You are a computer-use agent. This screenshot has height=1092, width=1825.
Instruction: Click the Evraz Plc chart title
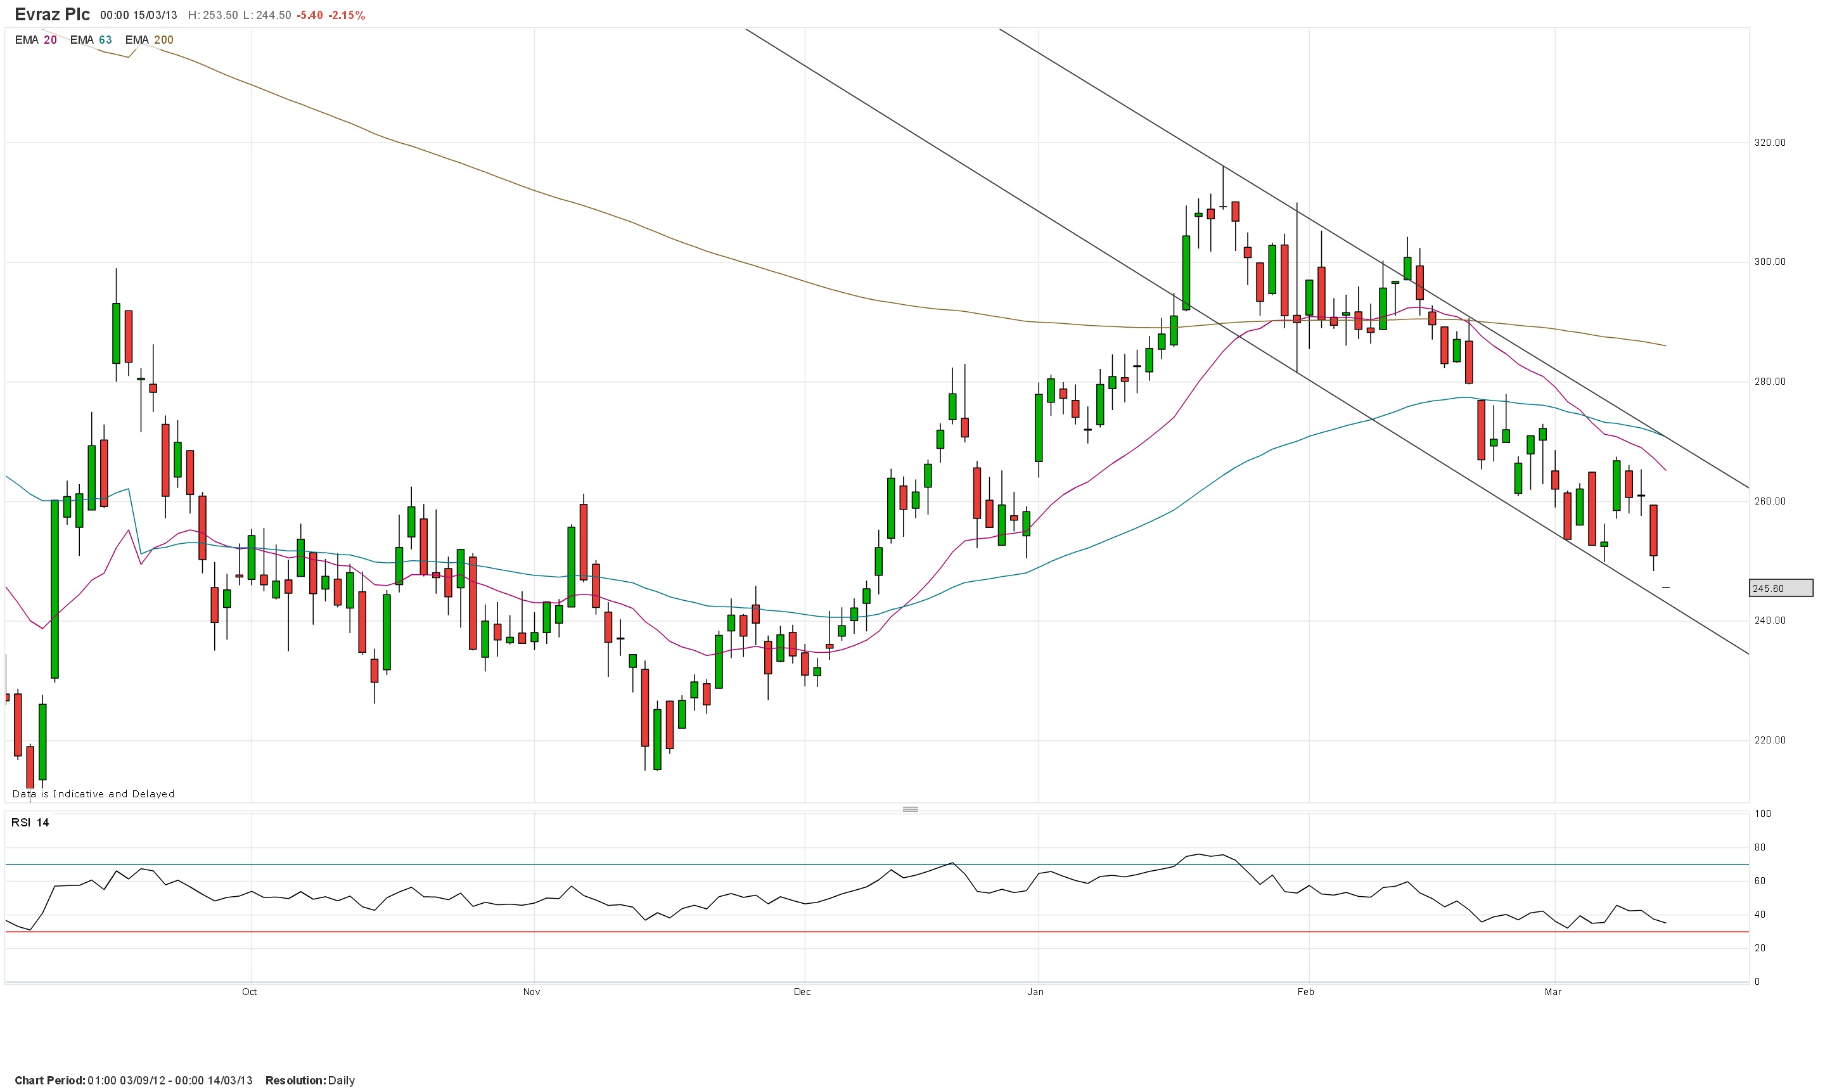[x=52, y=14]
